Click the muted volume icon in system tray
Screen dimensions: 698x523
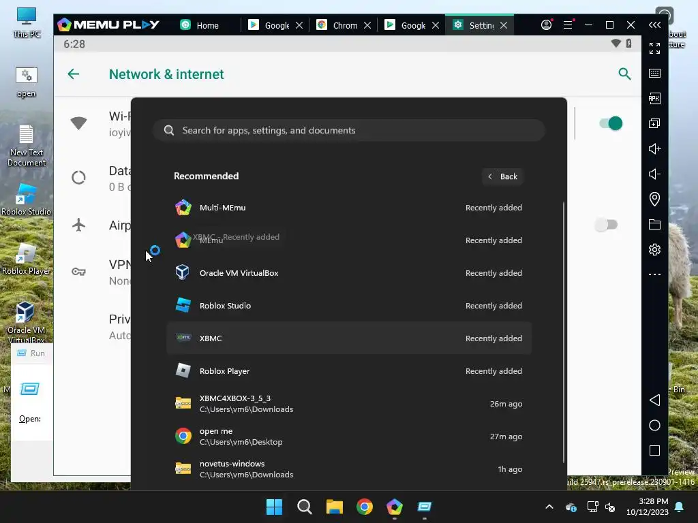(610, 507)
